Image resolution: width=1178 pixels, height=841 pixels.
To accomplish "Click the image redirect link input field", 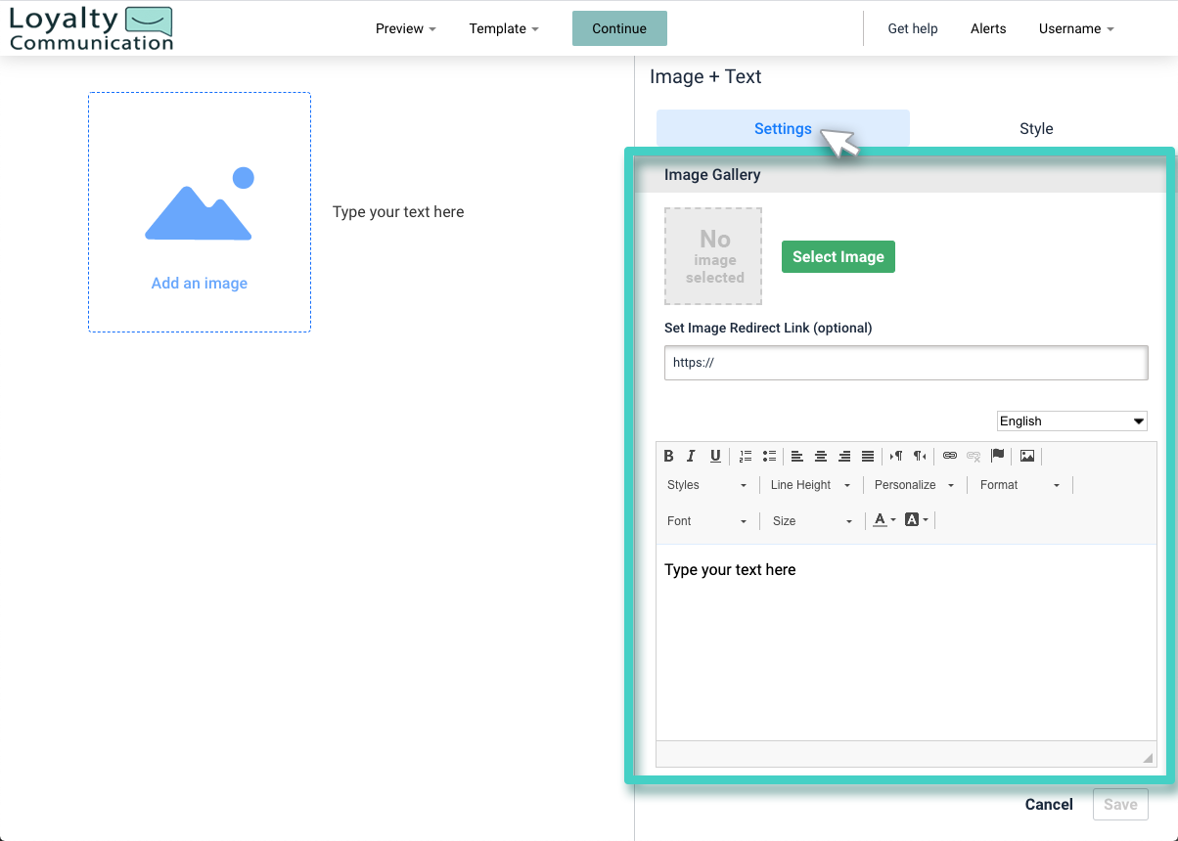I will point(905,362).
